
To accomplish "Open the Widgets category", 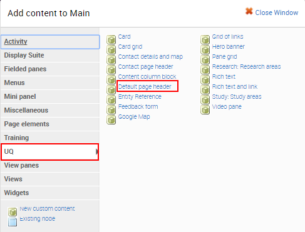I will tap(50, 193).
